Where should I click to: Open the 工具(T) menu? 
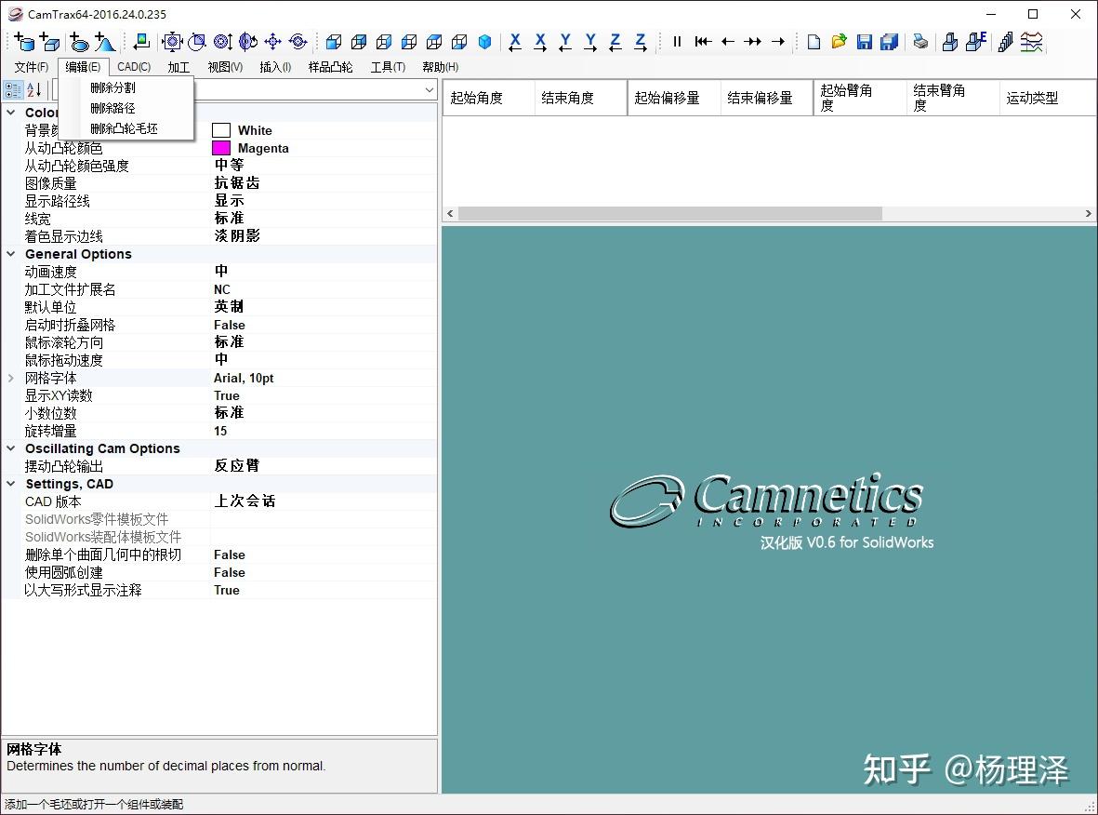pos(388,67)
